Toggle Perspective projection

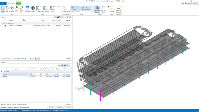(x=66, y=12)
